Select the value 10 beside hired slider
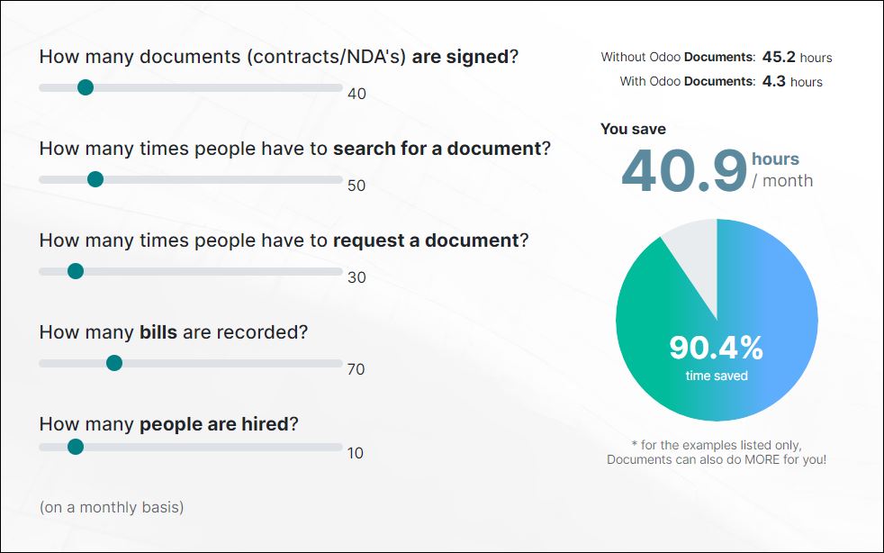This screenshot has width=884, height=553. pyautogui.click(x=356, y=453)
